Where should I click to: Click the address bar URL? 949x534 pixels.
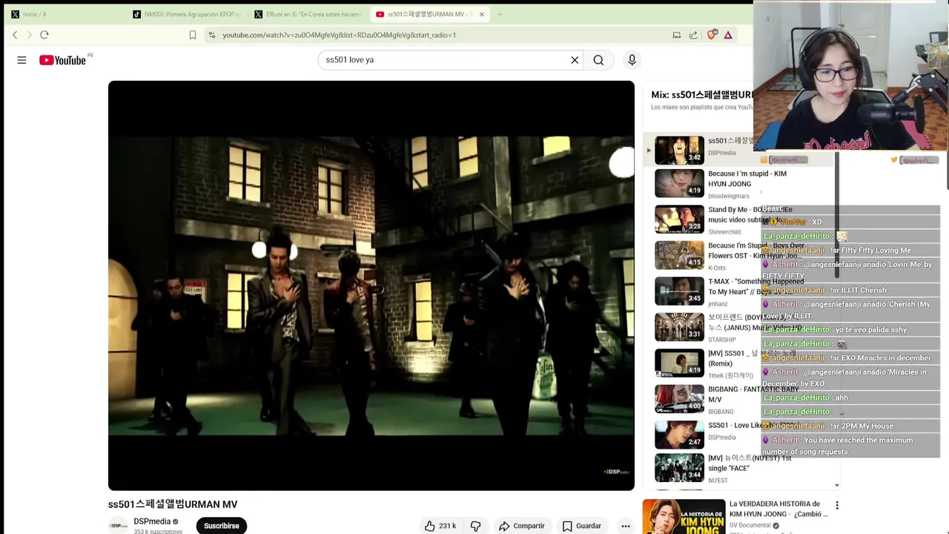[x=339, y=35]
